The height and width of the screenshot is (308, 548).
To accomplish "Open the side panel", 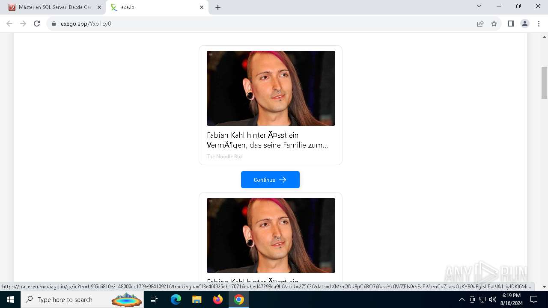I will [x=511, y=24].
